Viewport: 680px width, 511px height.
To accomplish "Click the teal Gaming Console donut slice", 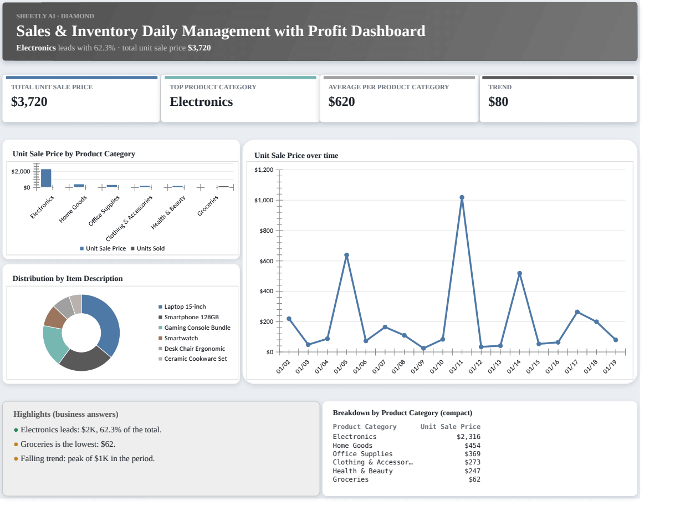I will tap(54, 344).
